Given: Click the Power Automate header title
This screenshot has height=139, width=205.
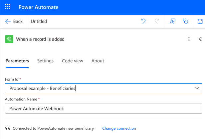Looking at the screenshot, I should point(39,7).
